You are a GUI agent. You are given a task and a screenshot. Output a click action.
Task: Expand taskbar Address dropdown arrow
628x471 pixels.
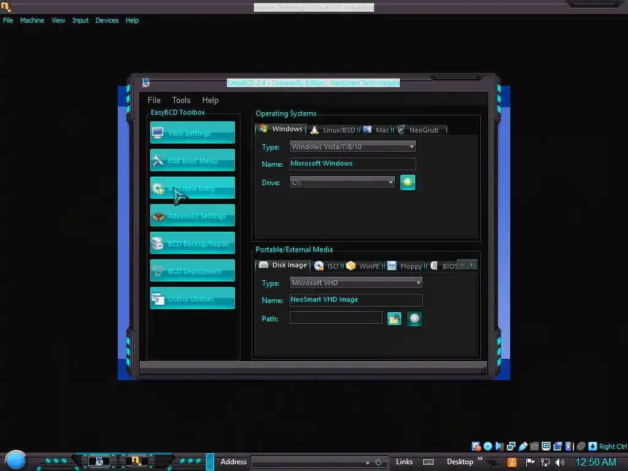368,462
